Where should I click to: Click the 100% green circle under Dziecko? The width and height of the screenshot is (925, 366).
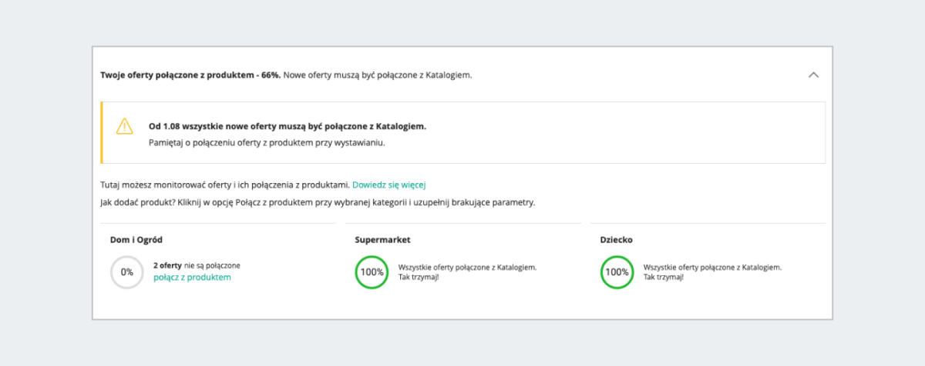(x=617, y=272)
